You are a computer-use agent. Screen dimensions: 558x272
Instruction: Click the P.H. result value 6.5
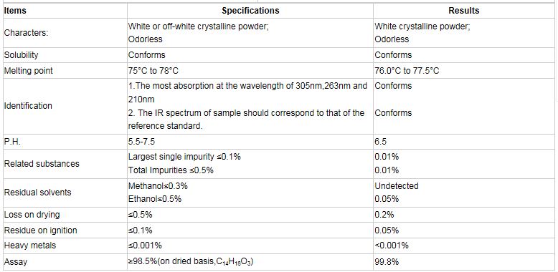coord(380,142)
